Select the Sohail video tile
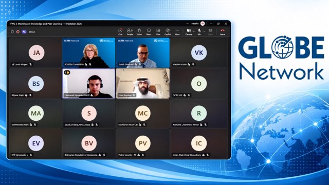 tap(143, 52)
